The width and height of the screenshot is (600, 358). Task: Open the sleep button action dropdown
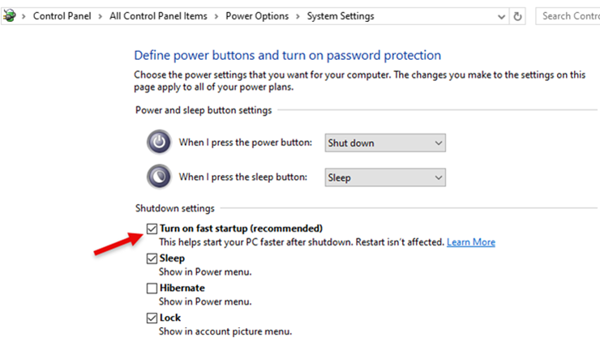(385, 177)
